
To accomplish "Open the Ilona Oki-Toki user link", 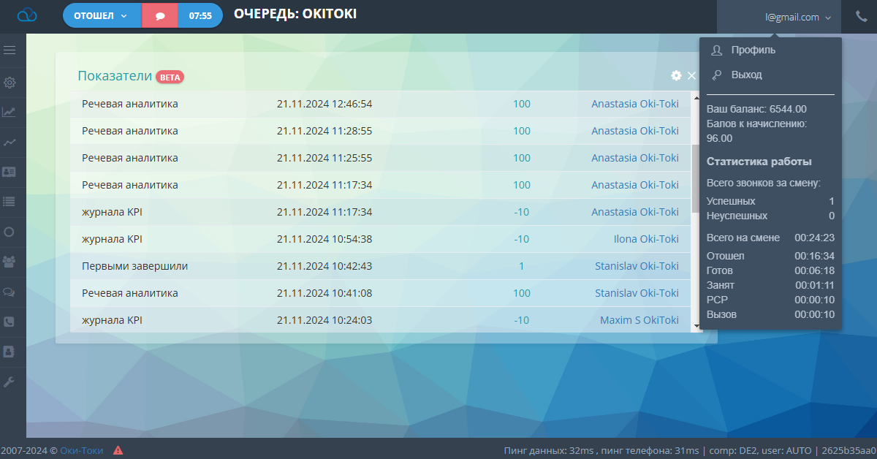I will (x=646, y=239).
